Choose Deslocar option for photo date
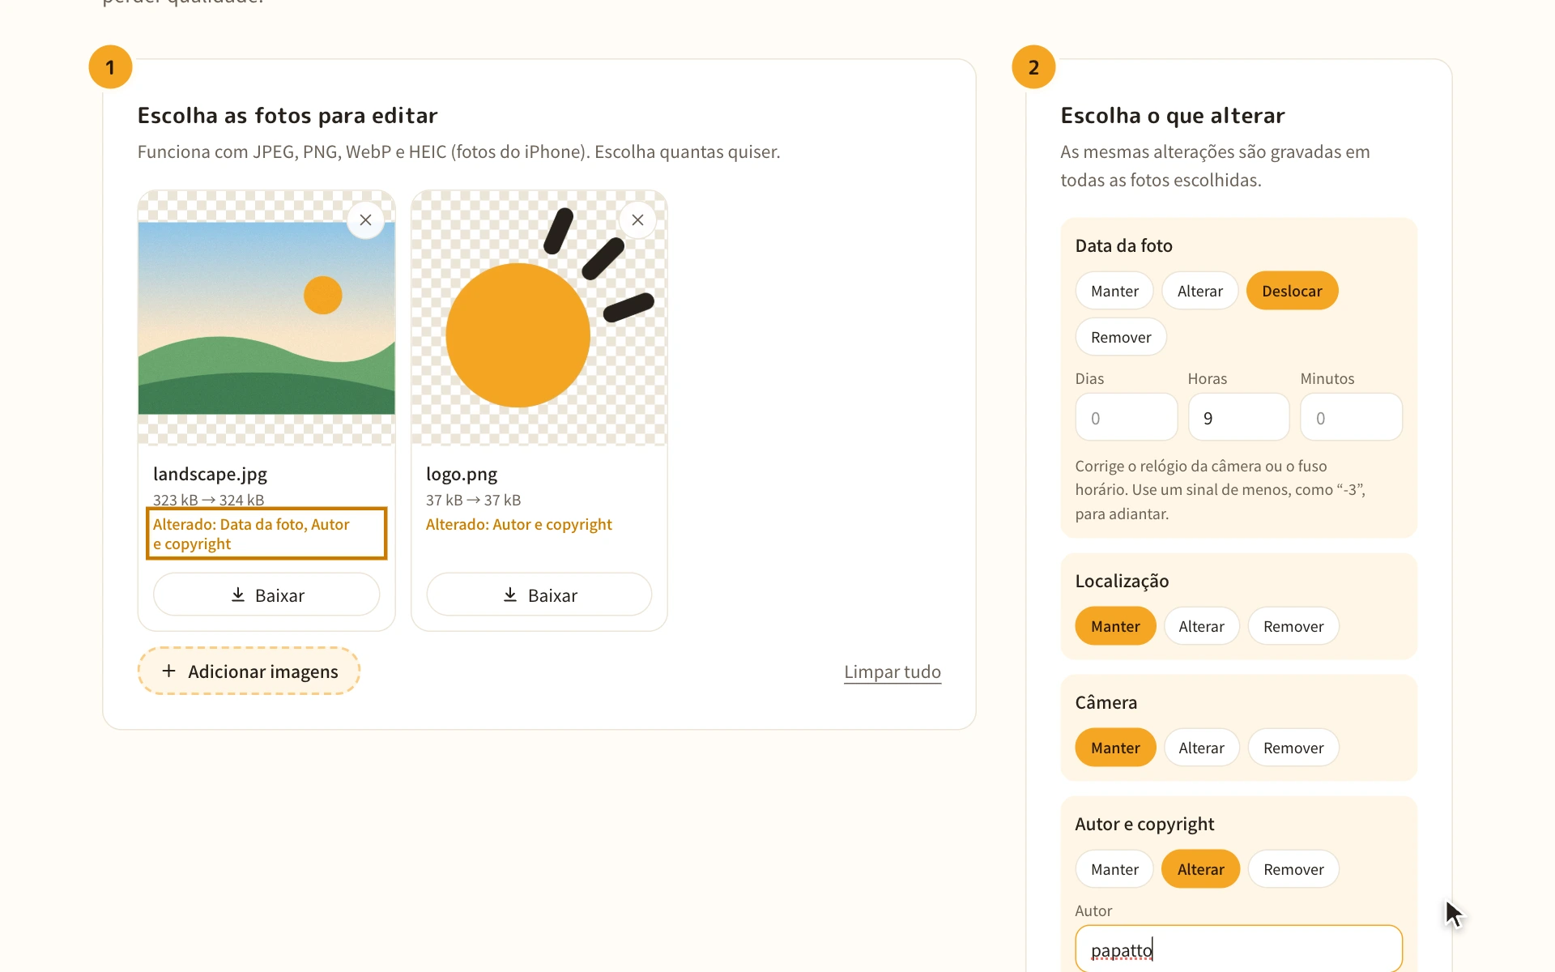 click(x=1292, y=291)
